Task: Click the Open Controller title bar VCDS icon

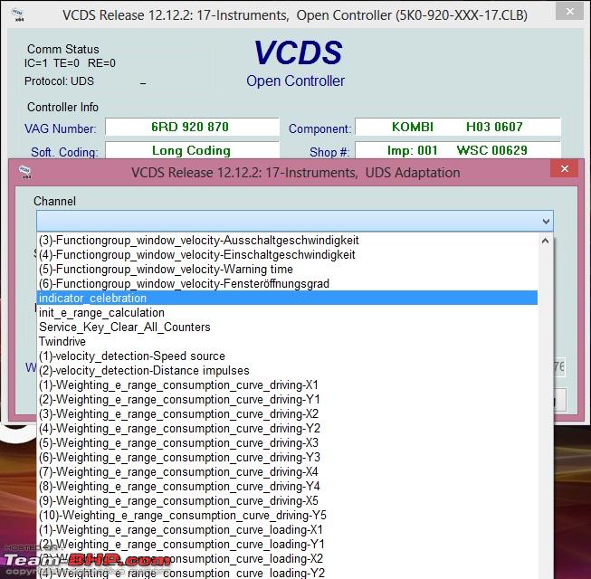Action: 17,14
